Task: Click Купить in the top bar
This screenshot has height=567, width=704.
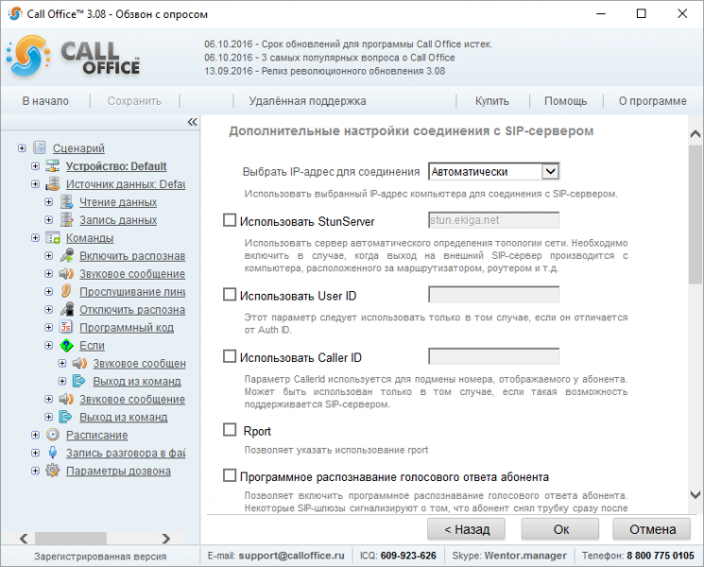Action: click(x=492, y=101)
